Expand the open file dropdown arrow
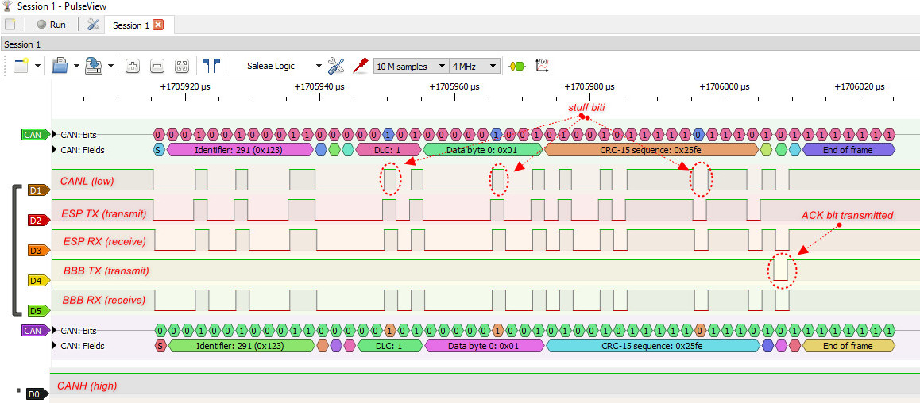The height and width of the screenshot is (403, 920). (x=76, y=66)
